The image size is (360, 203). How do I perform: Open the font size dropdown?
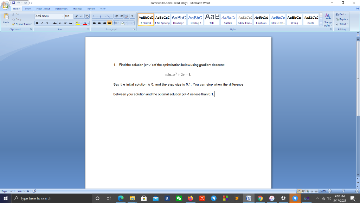point(72,16)
